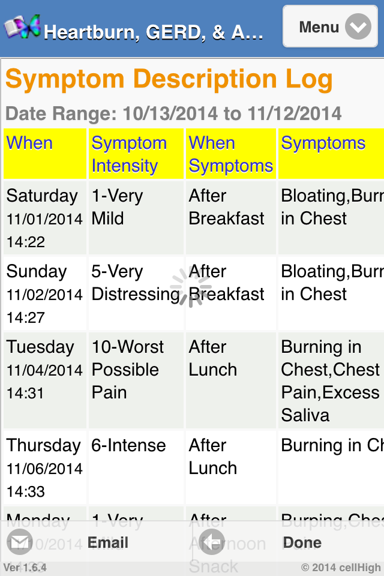Tap the Heartburn, GERD app title
The height and width of the screenshot is (576, 384).
point(154,32)
